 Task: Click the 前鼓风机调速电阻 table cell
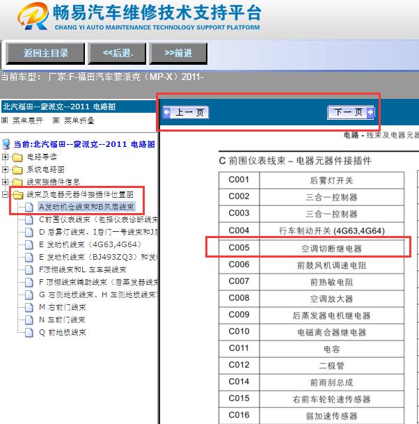coord(331,265)
